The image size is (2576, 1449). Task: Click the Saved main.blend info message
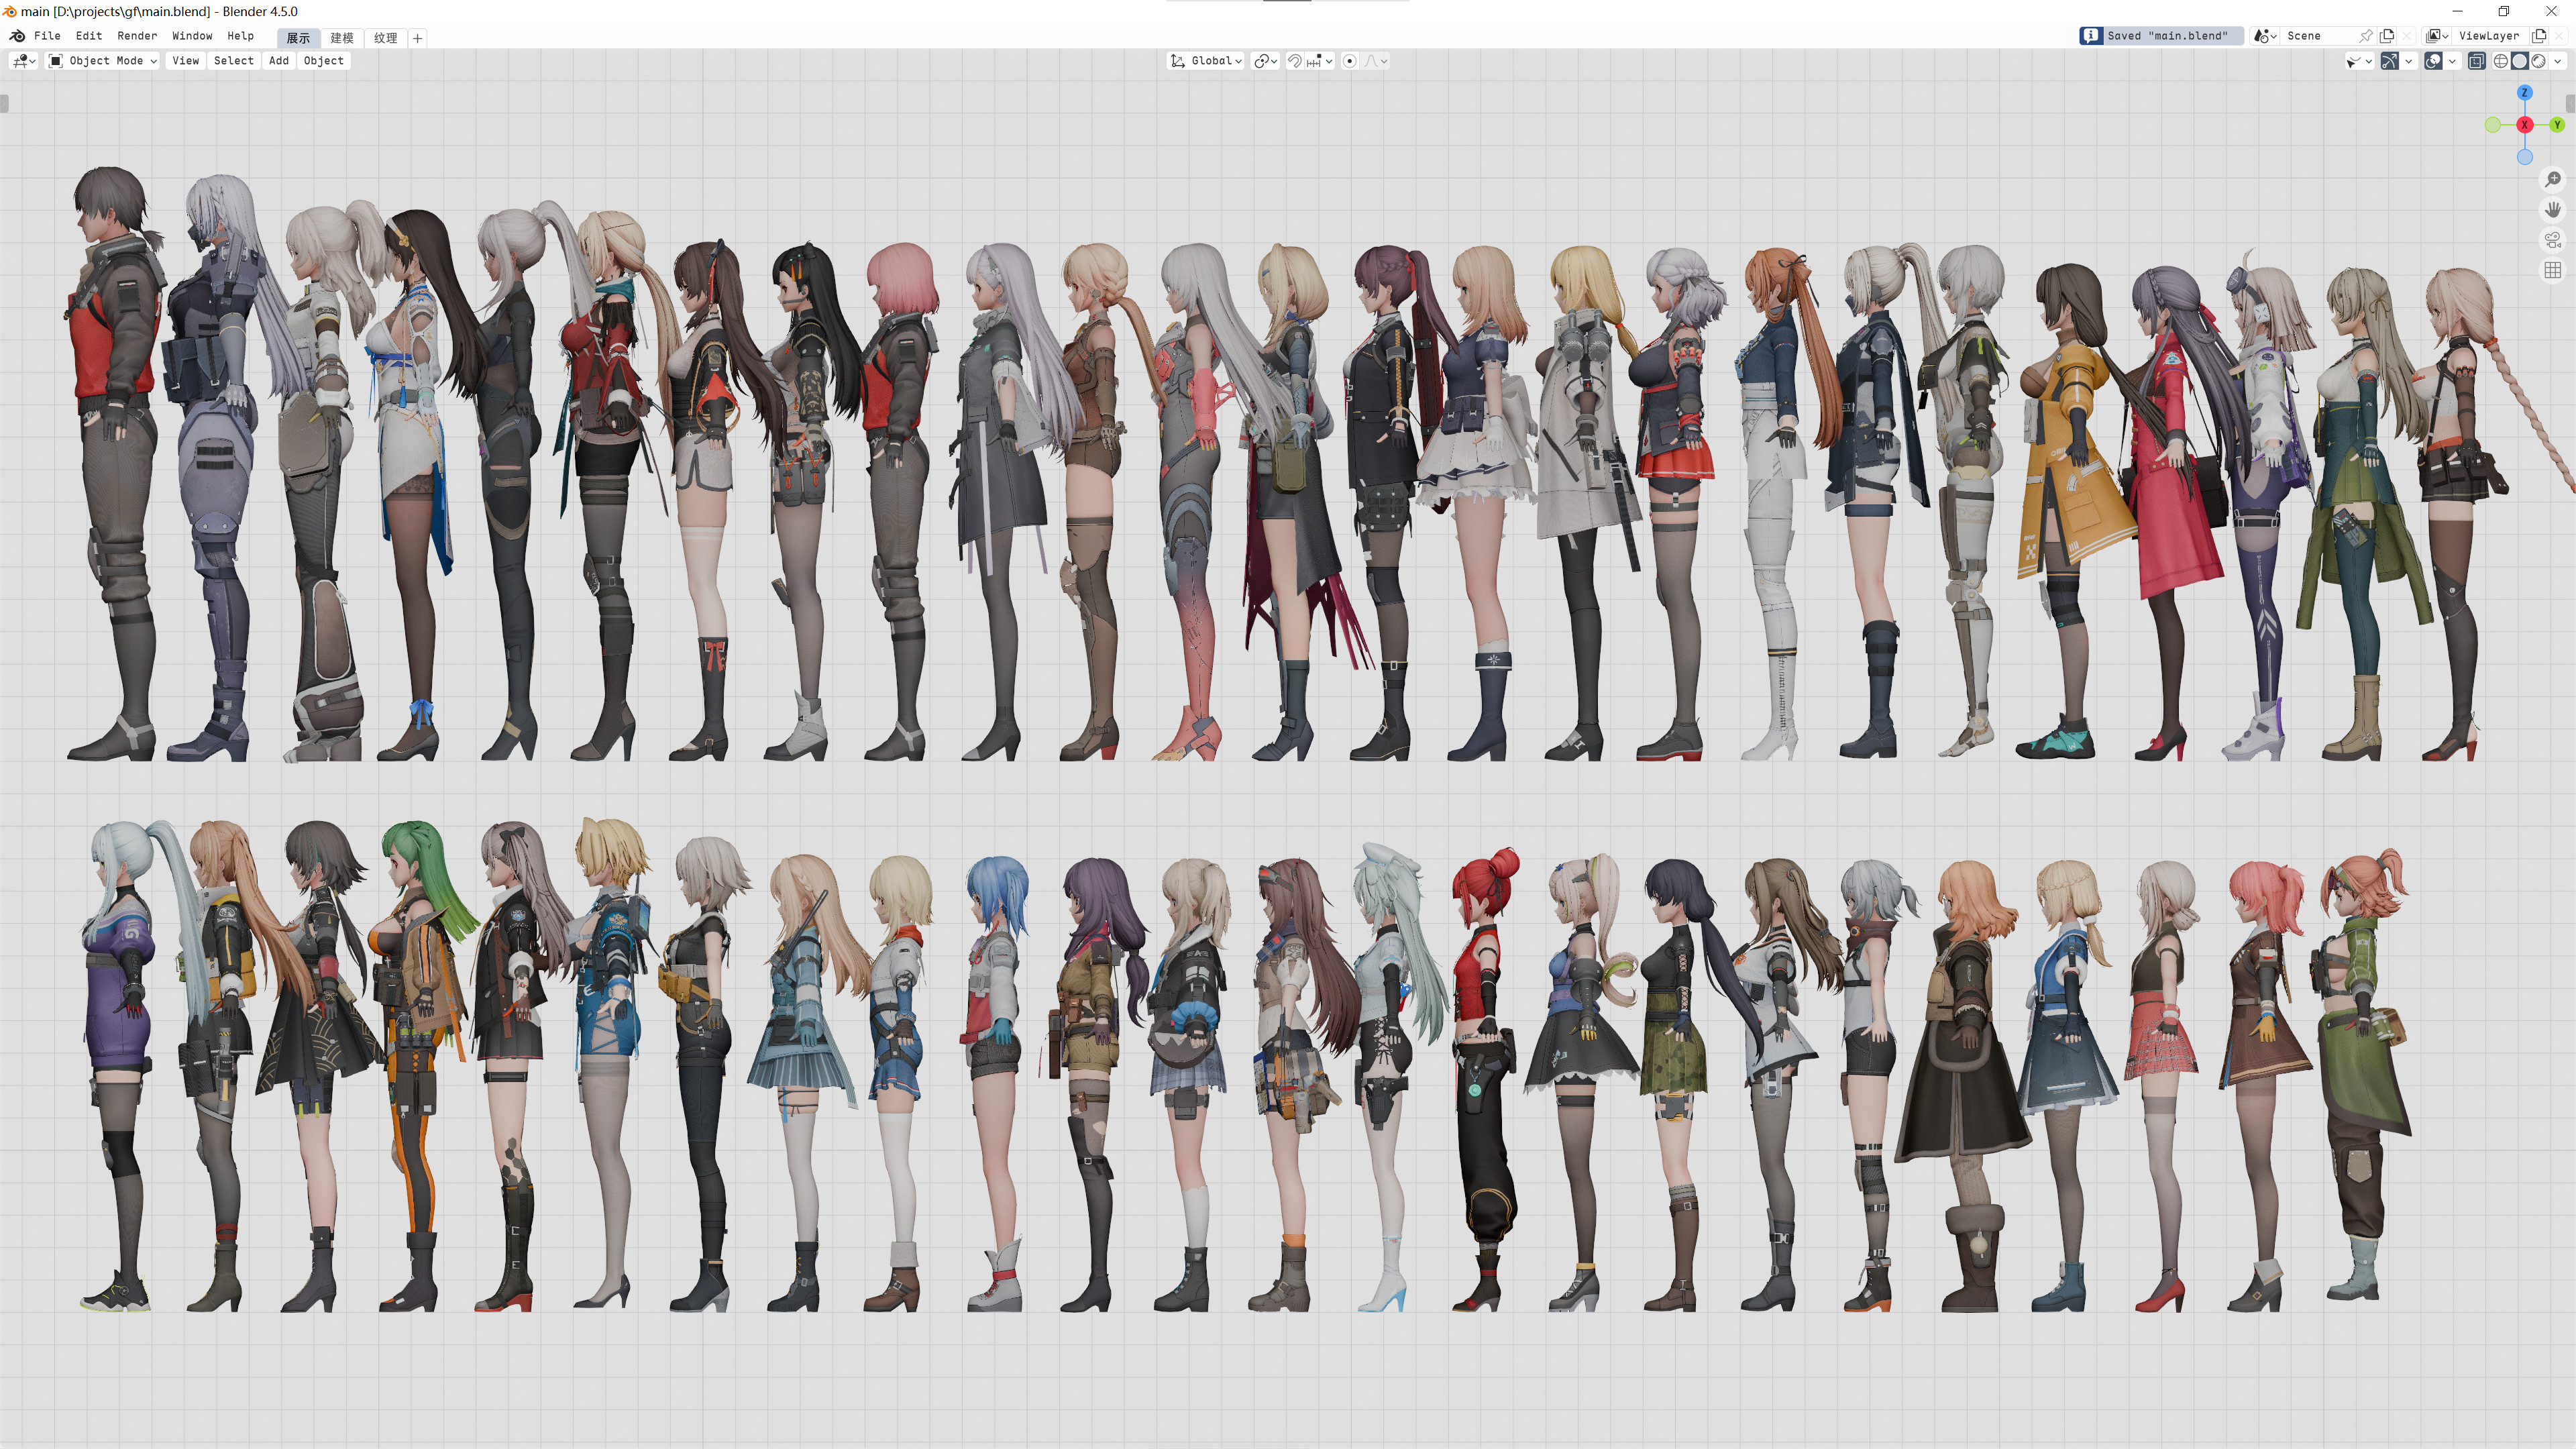click(x=2161, y=36)
